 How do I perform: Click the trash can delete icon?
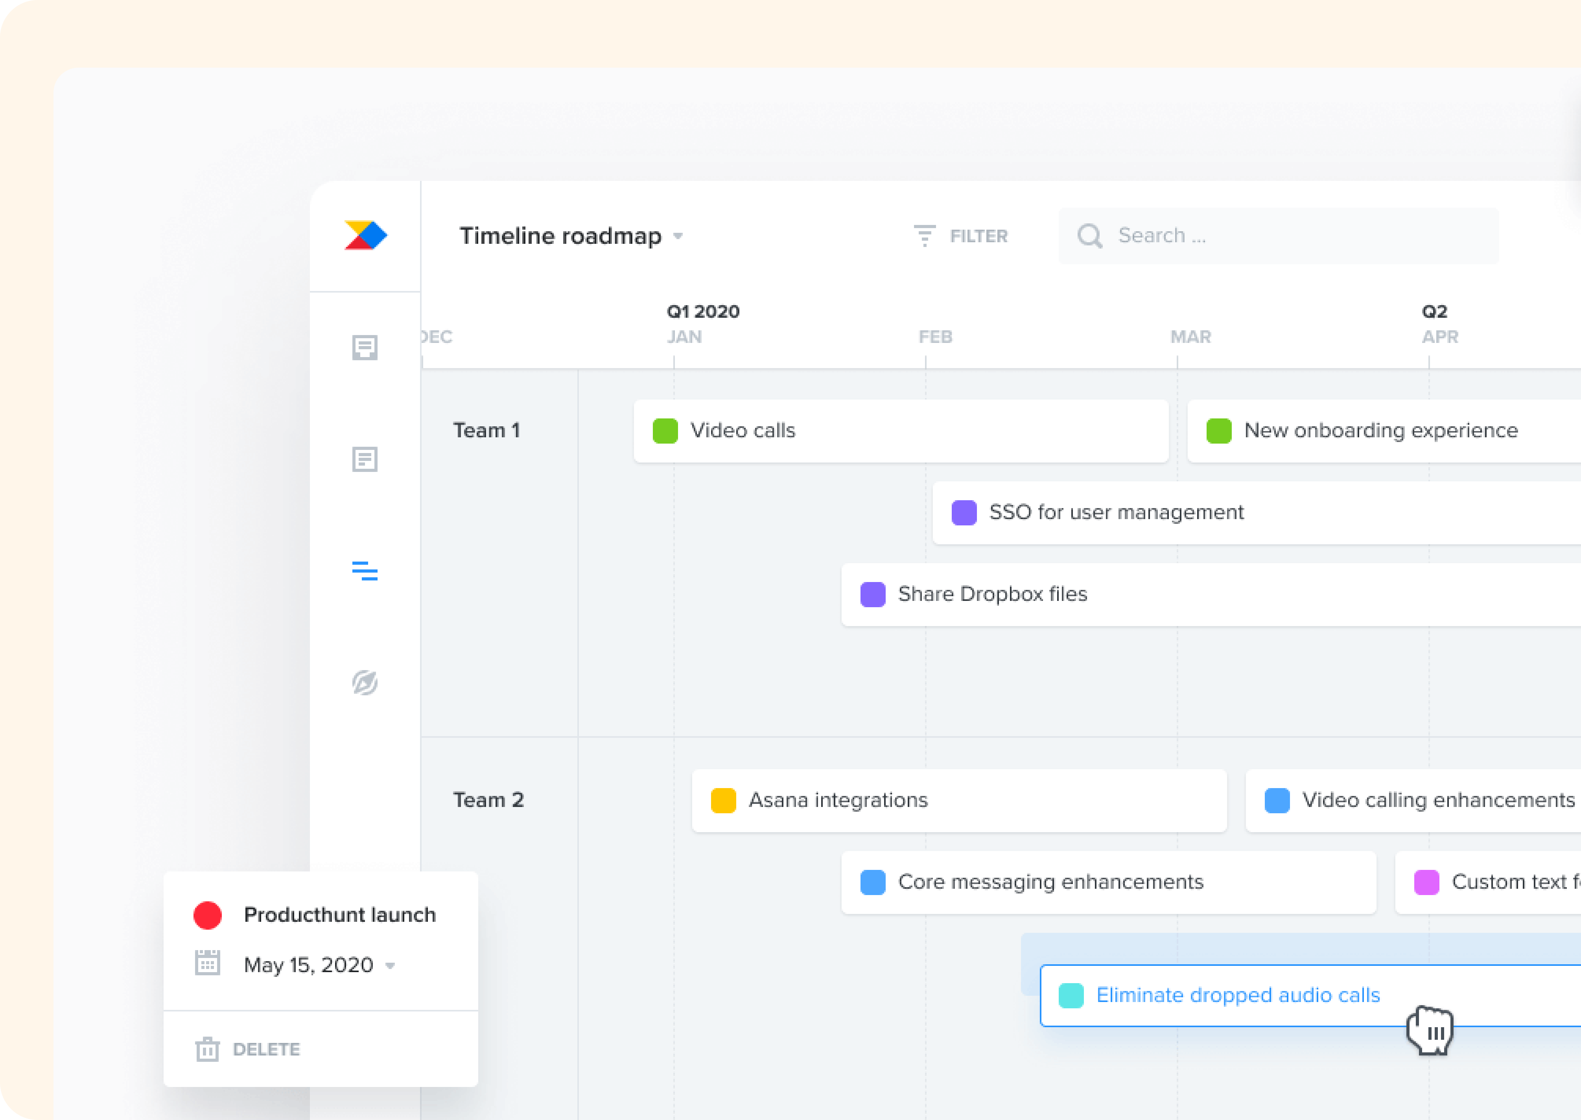[x=207, y=1049]
